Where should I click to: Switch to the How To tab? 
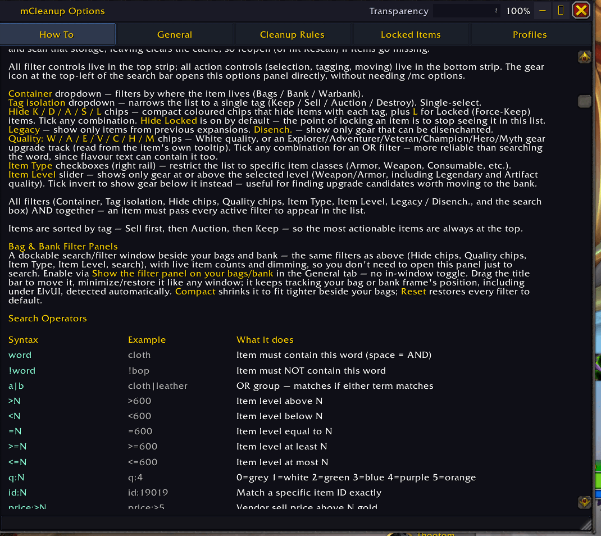pyautogui.click(x=57, y=34)
